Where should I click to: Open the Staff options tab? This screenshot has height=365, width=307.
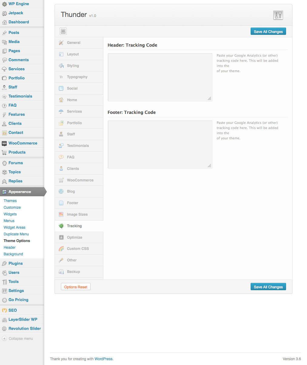(79, 134)
